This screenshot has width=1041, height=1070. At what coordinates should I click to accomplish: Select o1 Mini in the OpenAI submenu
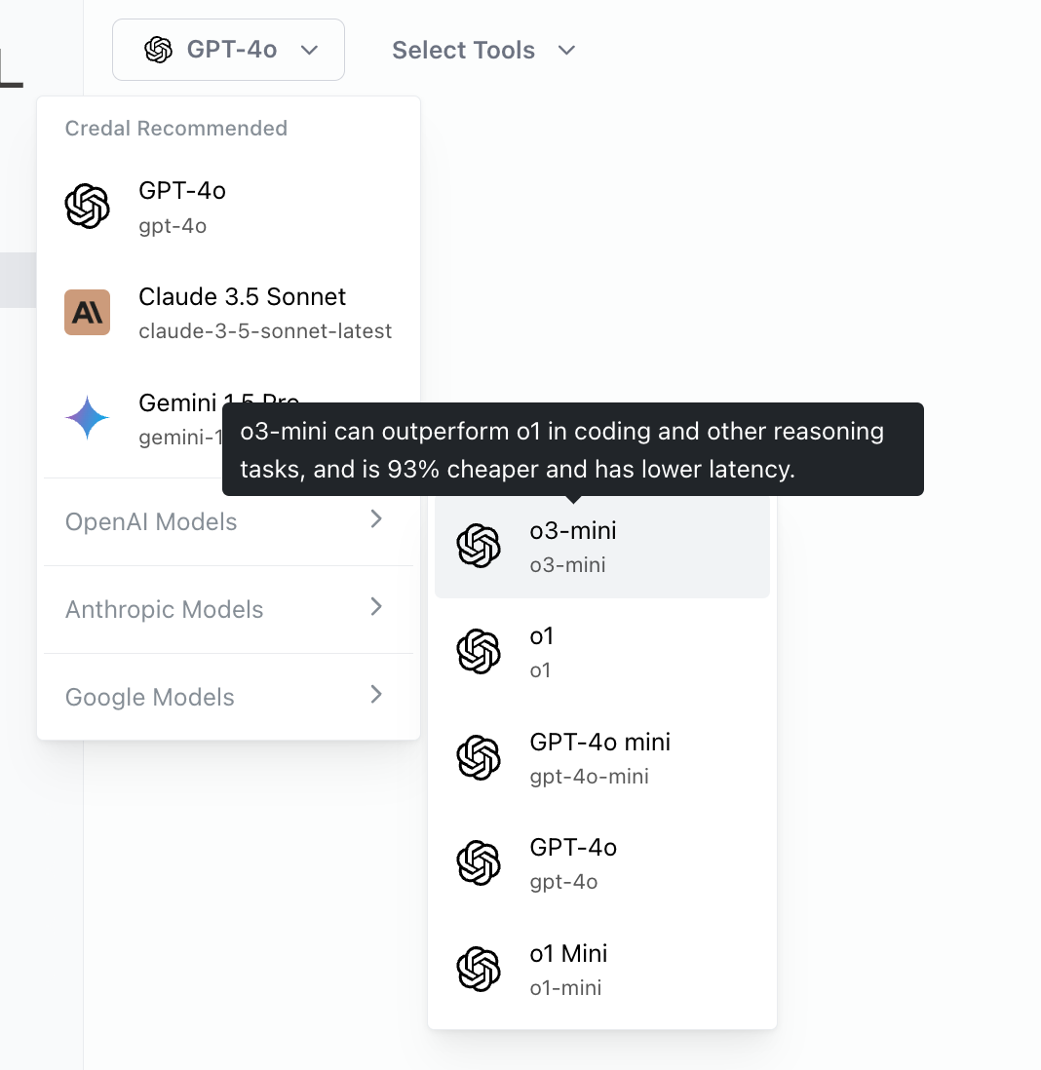pyautogui.click(x=602, y=970)
